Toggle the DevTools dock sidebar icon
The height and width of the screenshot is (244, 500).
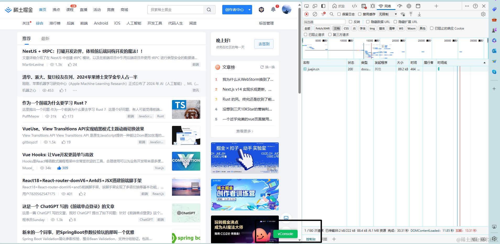tap(323, 6)
